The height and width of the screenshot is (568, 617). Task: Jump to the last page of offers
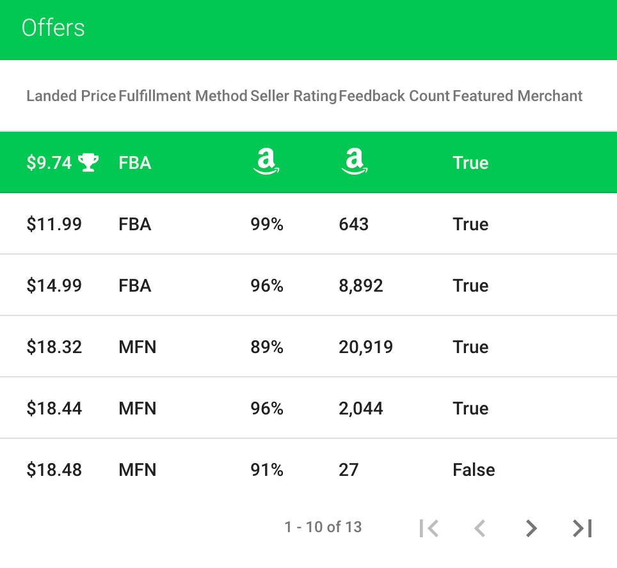pyautogui.click(x=582, y=528)
